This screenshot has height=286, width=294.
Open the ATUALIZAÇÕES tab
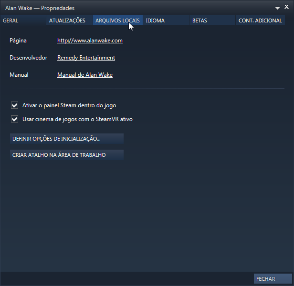tap(69, 20)
